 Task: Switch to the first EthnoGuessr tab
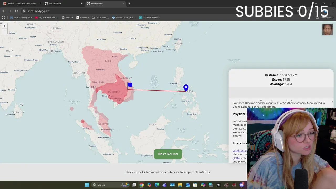(x=63, y=4)
